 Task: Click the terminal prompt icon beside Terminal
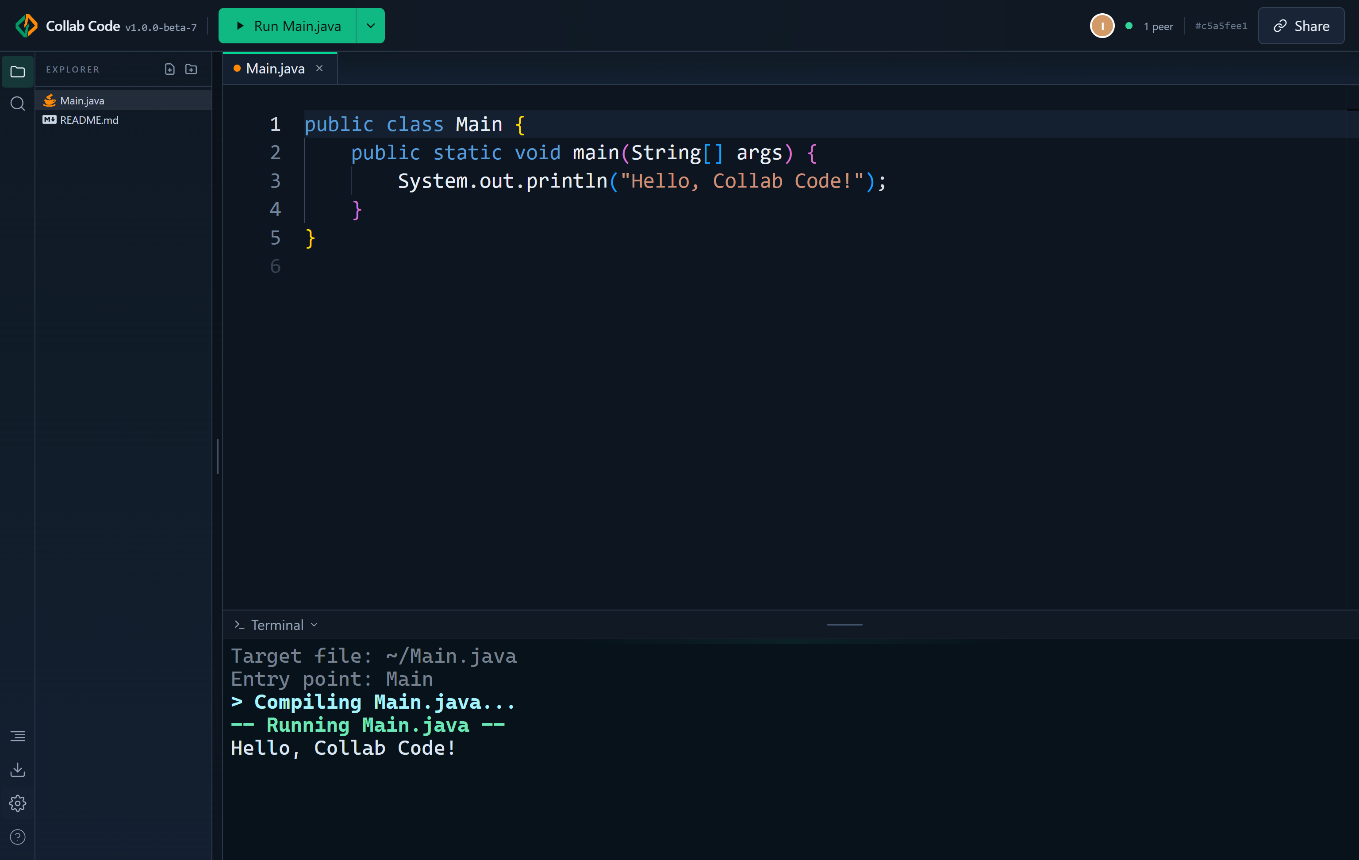click(239, 625)
